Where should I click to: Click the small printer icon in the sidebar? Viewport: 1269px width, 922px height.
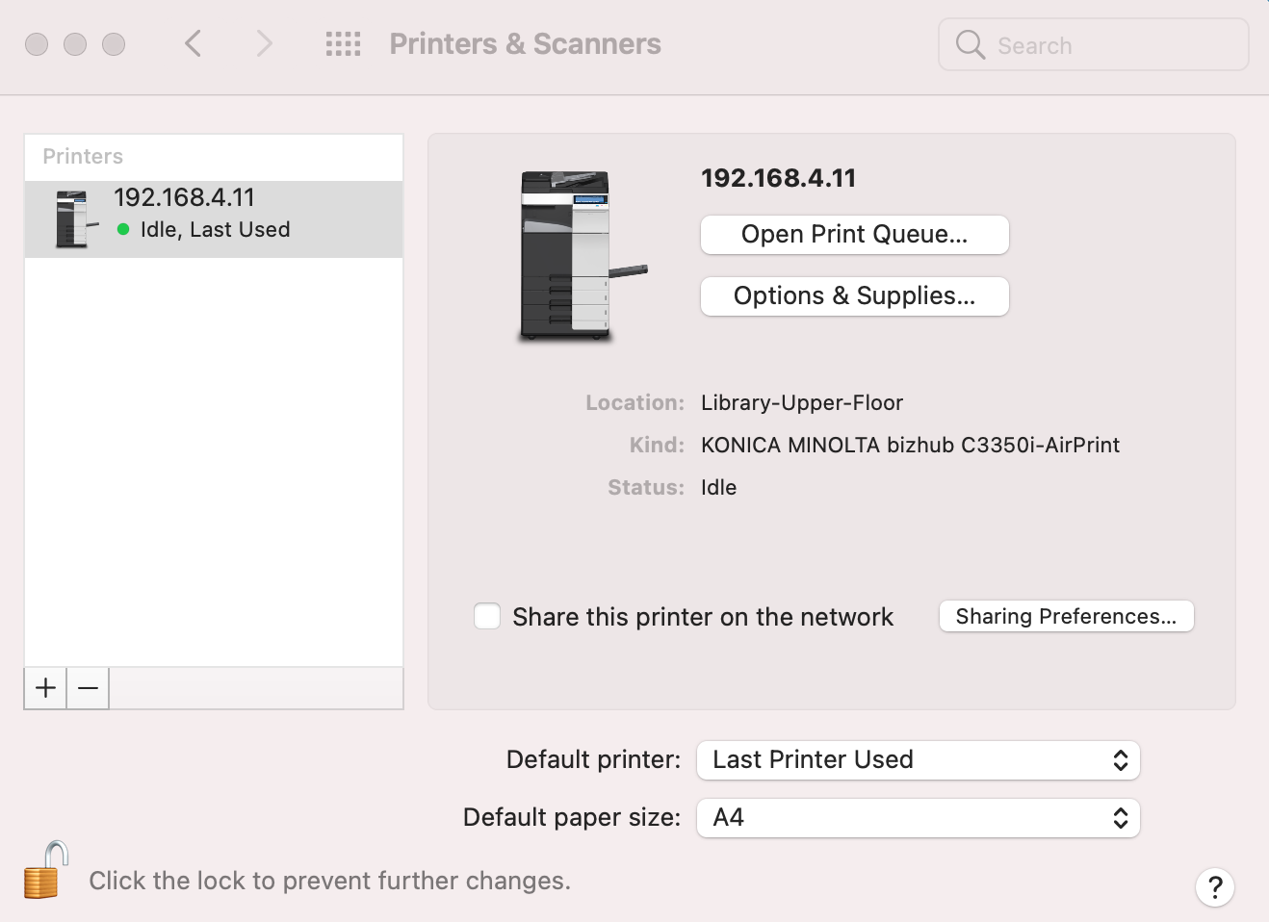75,219
